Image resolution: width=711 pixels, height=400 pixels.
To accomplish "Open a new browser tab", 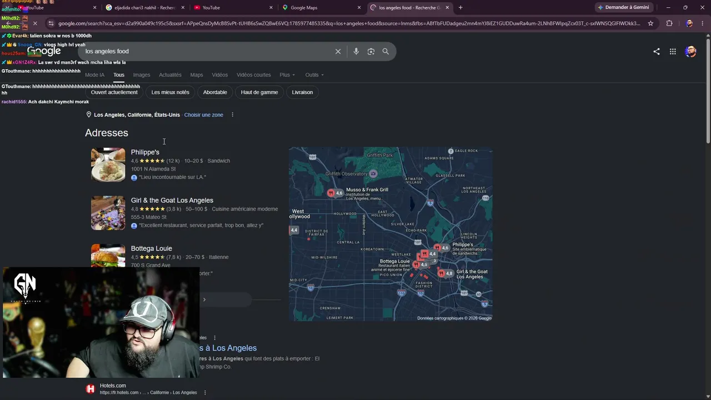I will coord(460,8).
